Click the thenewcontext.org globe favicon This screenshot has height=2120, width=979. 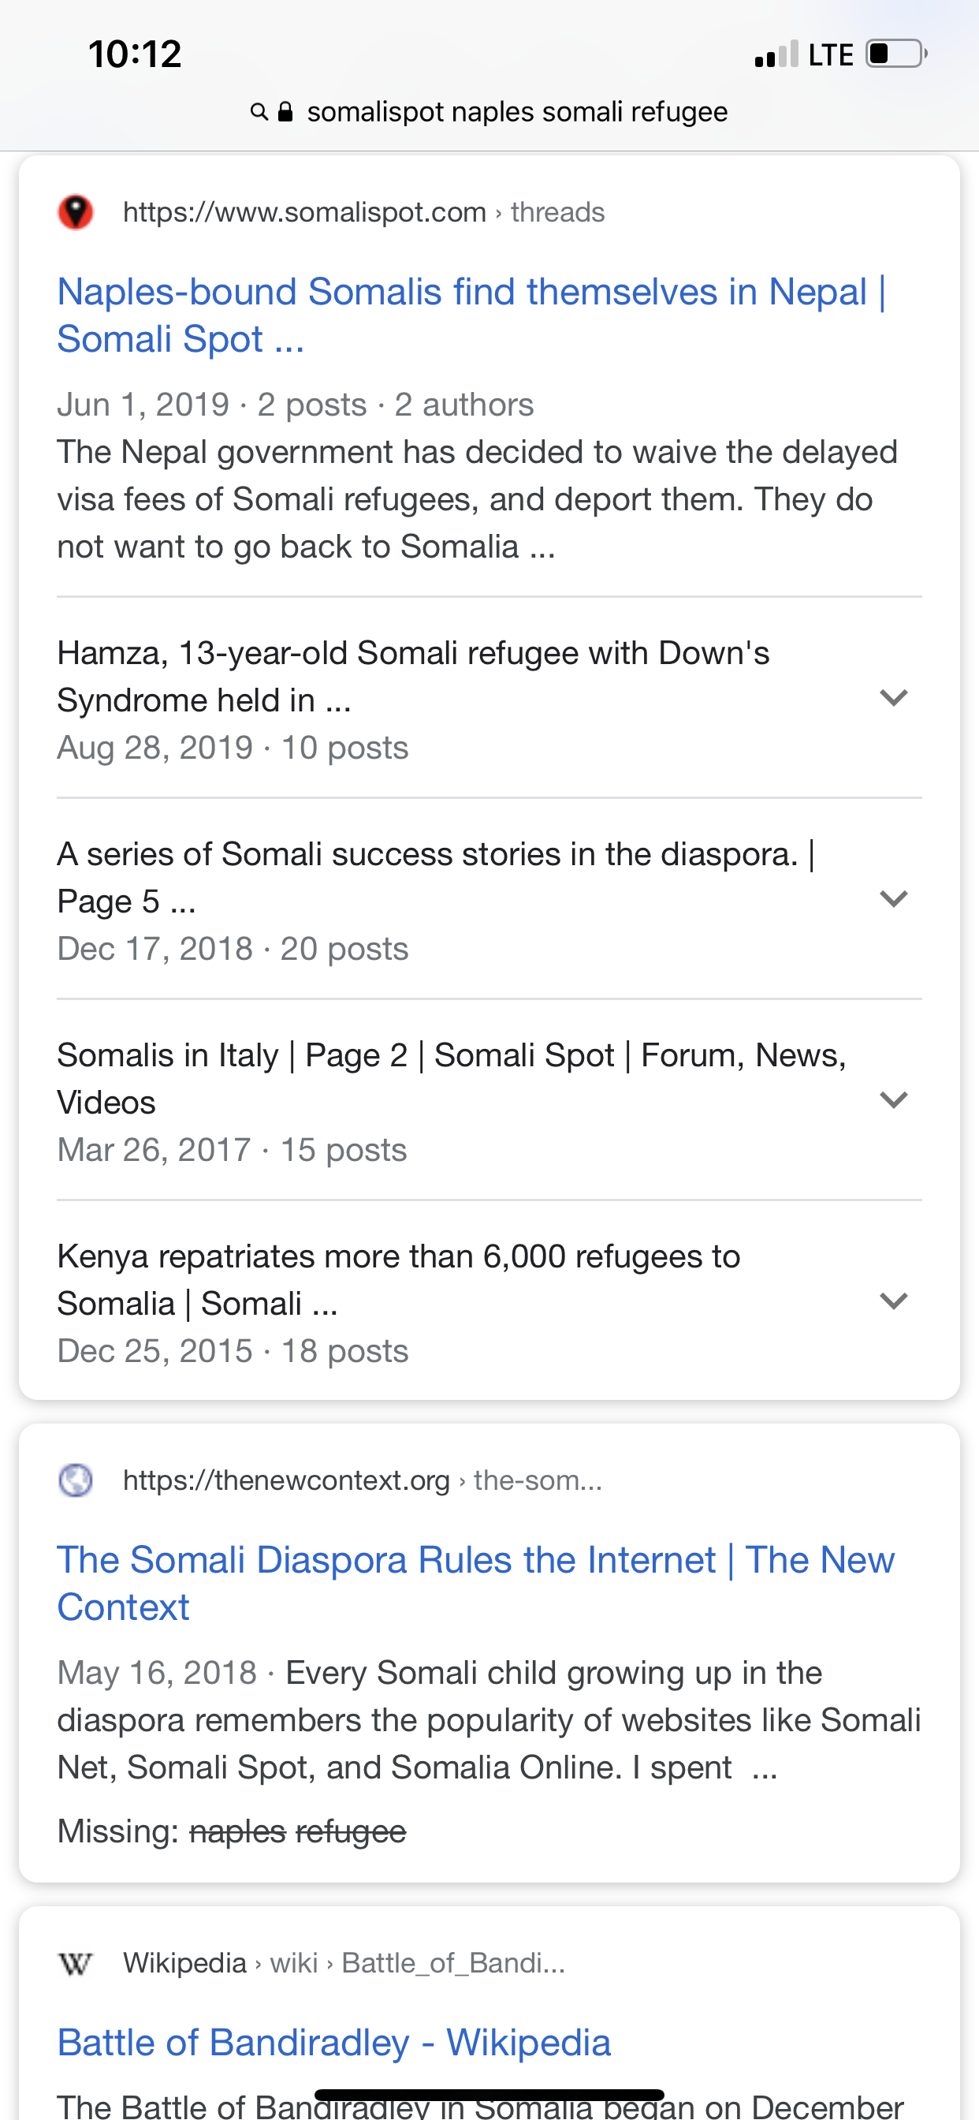(76, 1480)
